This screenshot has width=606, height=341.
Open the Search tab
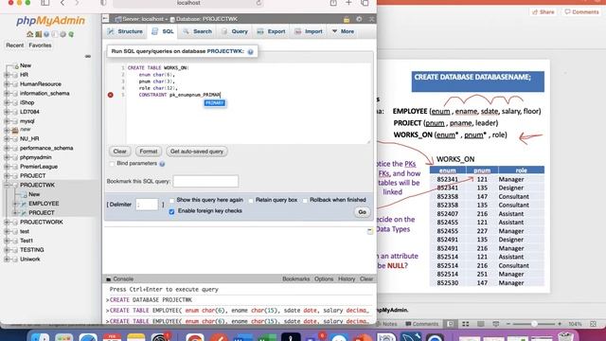[x=198, y=31]
